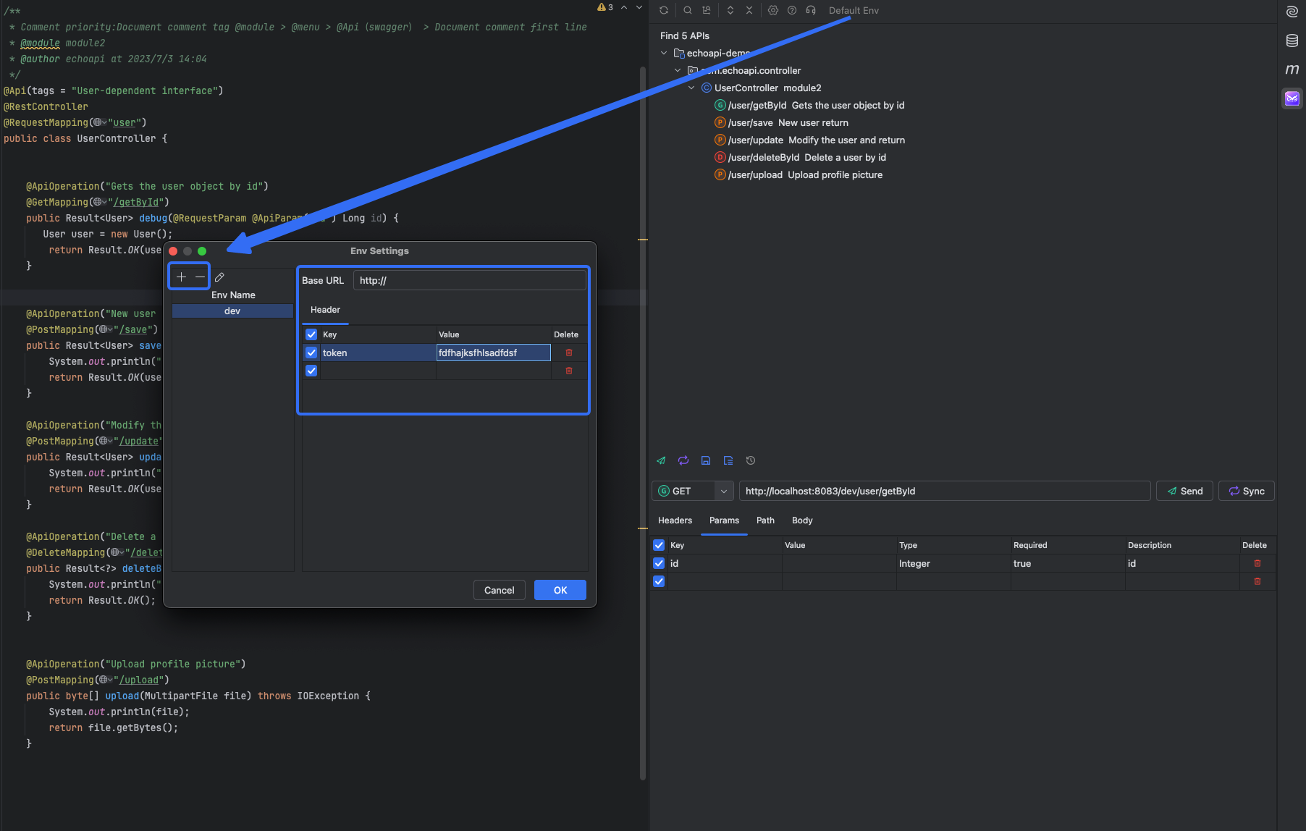Image resolution: width=1306 pixels, height=831 pixels.
Task: Select /user/save New user return
Action: point(781,122)
